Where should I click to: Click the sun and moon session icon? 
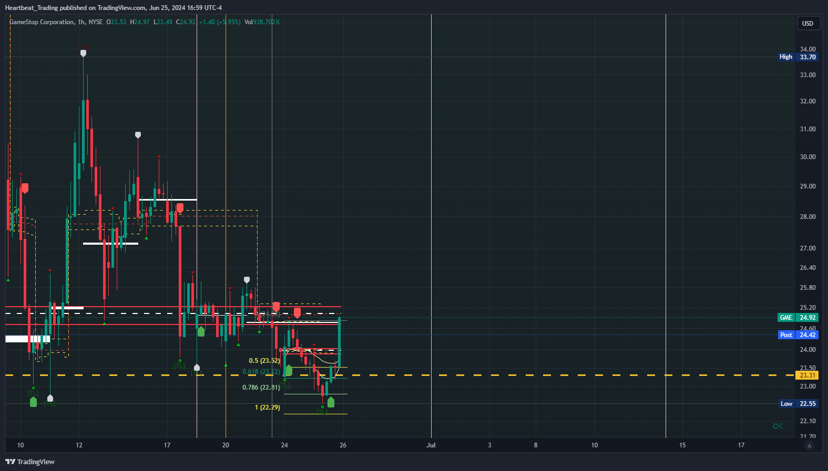point(778,426)
